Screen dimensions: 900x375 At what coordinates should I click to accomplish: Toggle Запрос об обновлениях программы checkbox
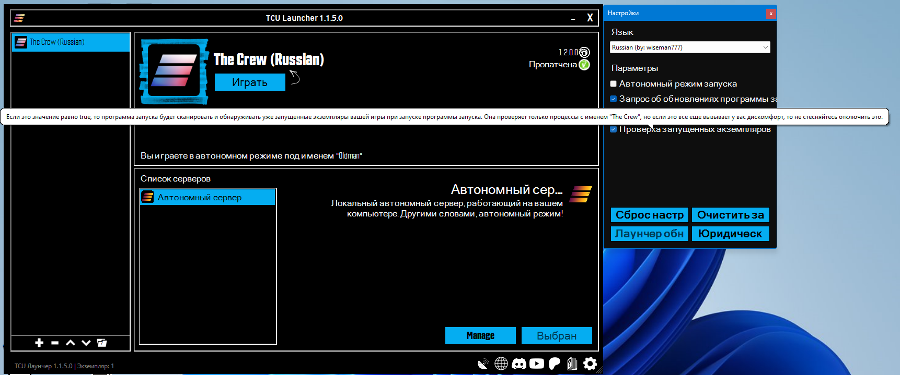pos(614,99)
